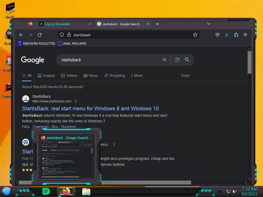
Task: Switch to News results
Action: (91, 76)
